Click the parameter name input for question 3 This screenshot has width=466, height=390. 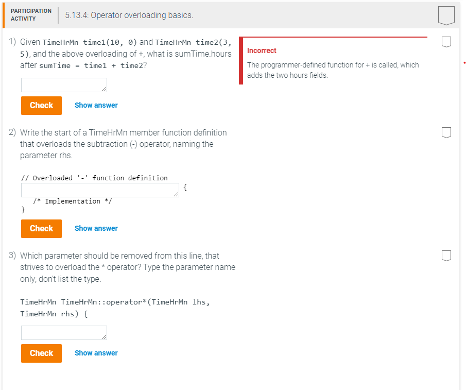pyautogui.click(x=63, y=332)
